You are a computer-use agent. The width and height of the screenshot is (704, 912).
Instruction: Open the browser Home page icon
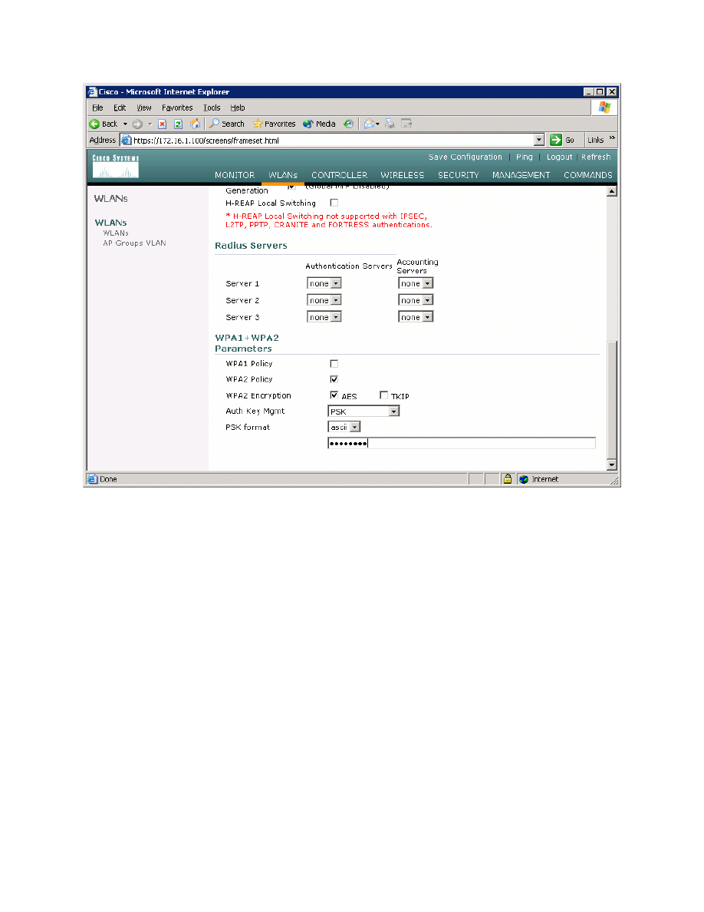click(x=195, y=124)
